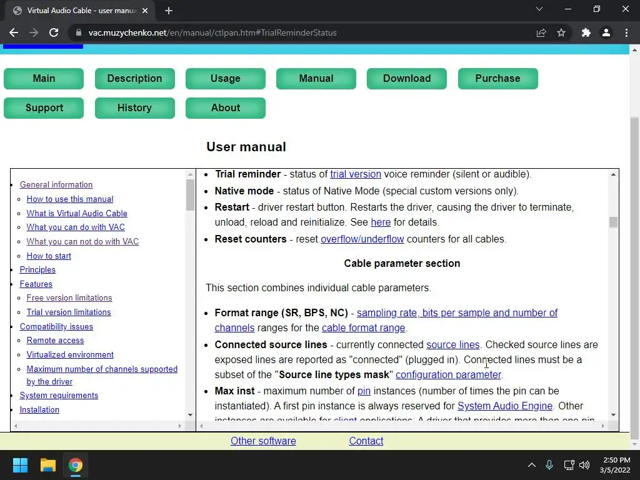The image size is (640, 480).
Task: Bookmark this tab with star icon
Action: pyautogui.click(x=561, y=32)
